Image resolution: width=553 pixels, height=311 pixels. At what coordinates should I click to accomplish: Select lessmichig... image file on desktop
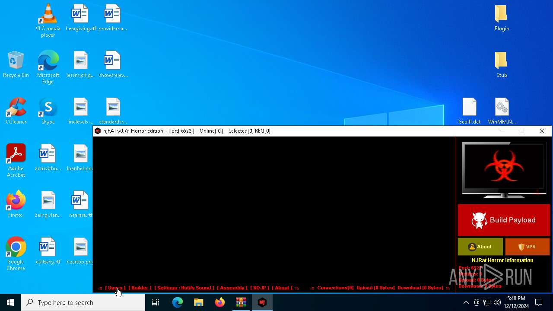tap(81, 64)
